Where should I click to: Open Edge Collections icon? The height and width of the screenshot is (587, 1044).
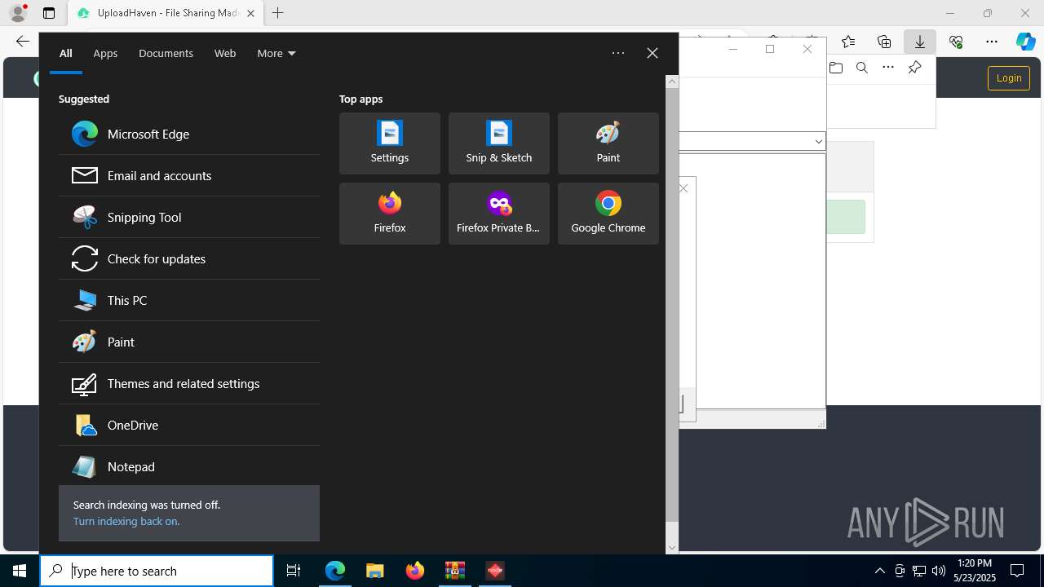[x=884, y=42]
